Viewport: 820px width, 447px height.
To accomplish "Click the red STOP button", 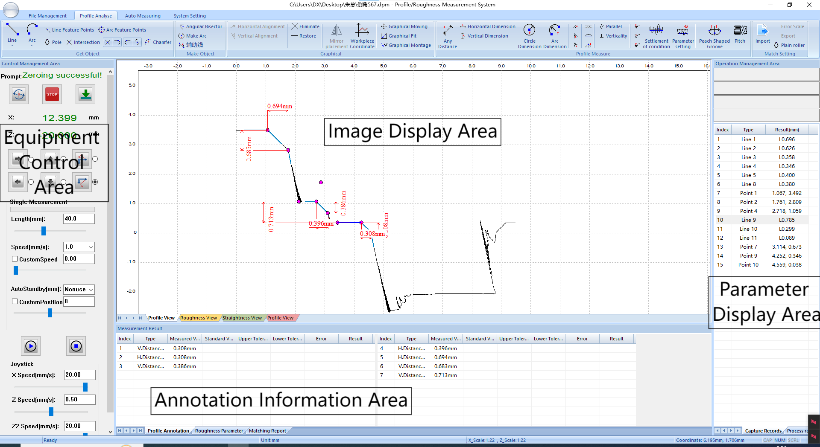I will click(52, 94).
